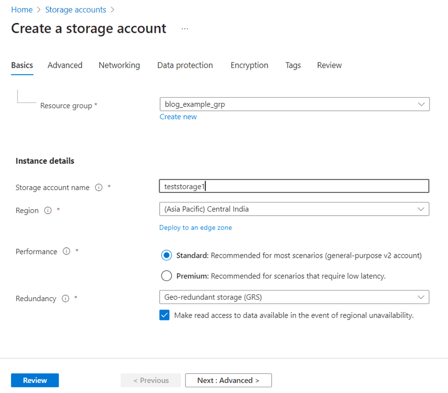
Task: Expand the Resource group dropdown
Action: [294, 104]
